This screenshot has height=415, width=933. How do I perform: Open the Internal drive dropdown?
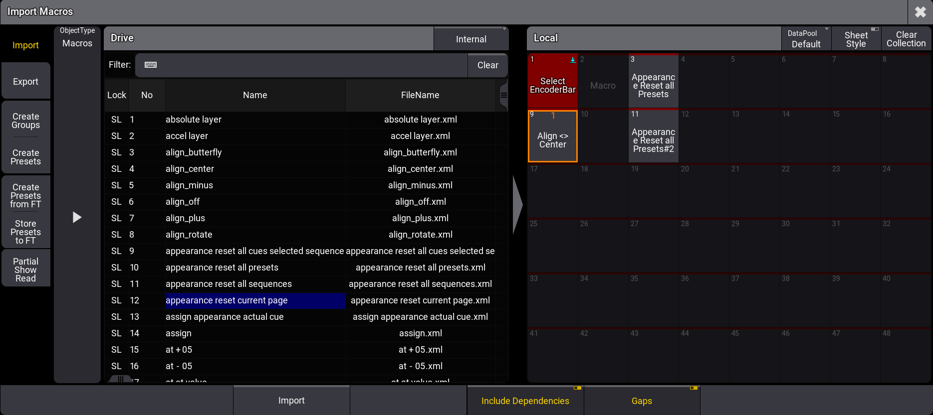[x=471, y=39]
